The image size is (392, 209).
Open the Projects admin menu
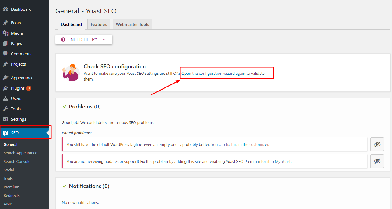pyautogui.click(x=24, y=64)
